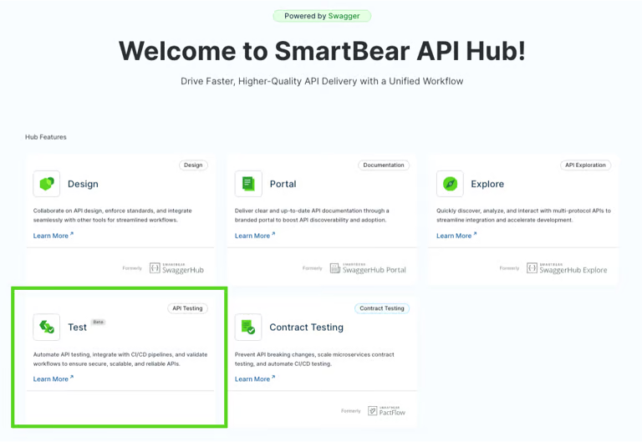Open Learn More link in Design card

(53, 236)
